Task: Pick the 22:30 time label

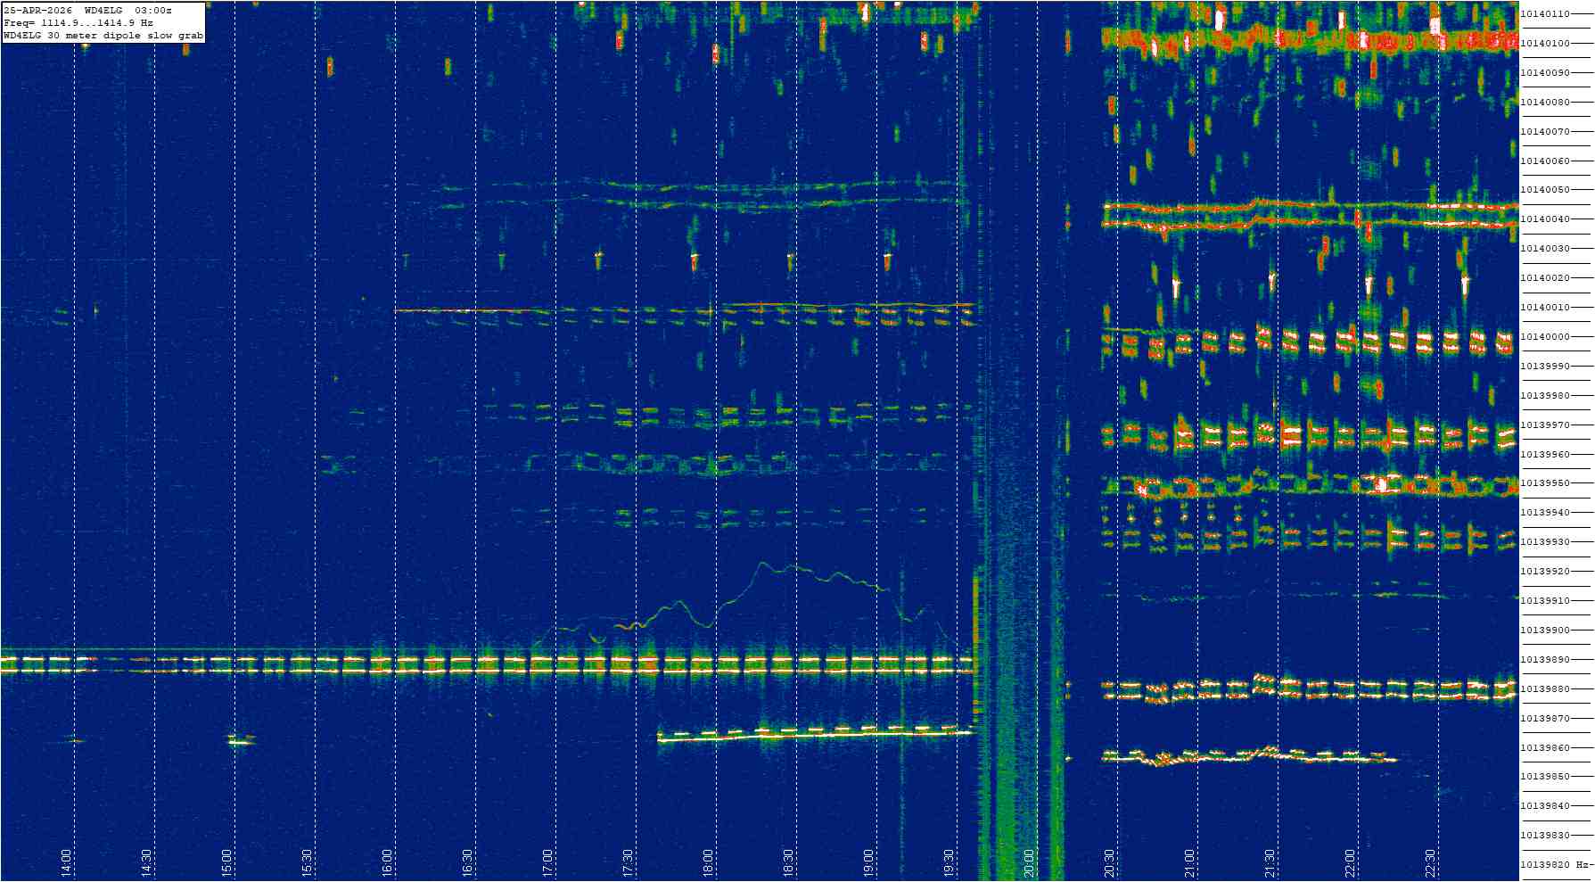Action: pyautogui.click(x=1430, y=862)
